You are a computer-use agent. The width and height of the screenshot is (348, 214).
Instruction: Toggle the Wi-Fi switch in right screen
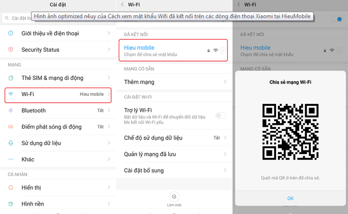coord(337,19)
